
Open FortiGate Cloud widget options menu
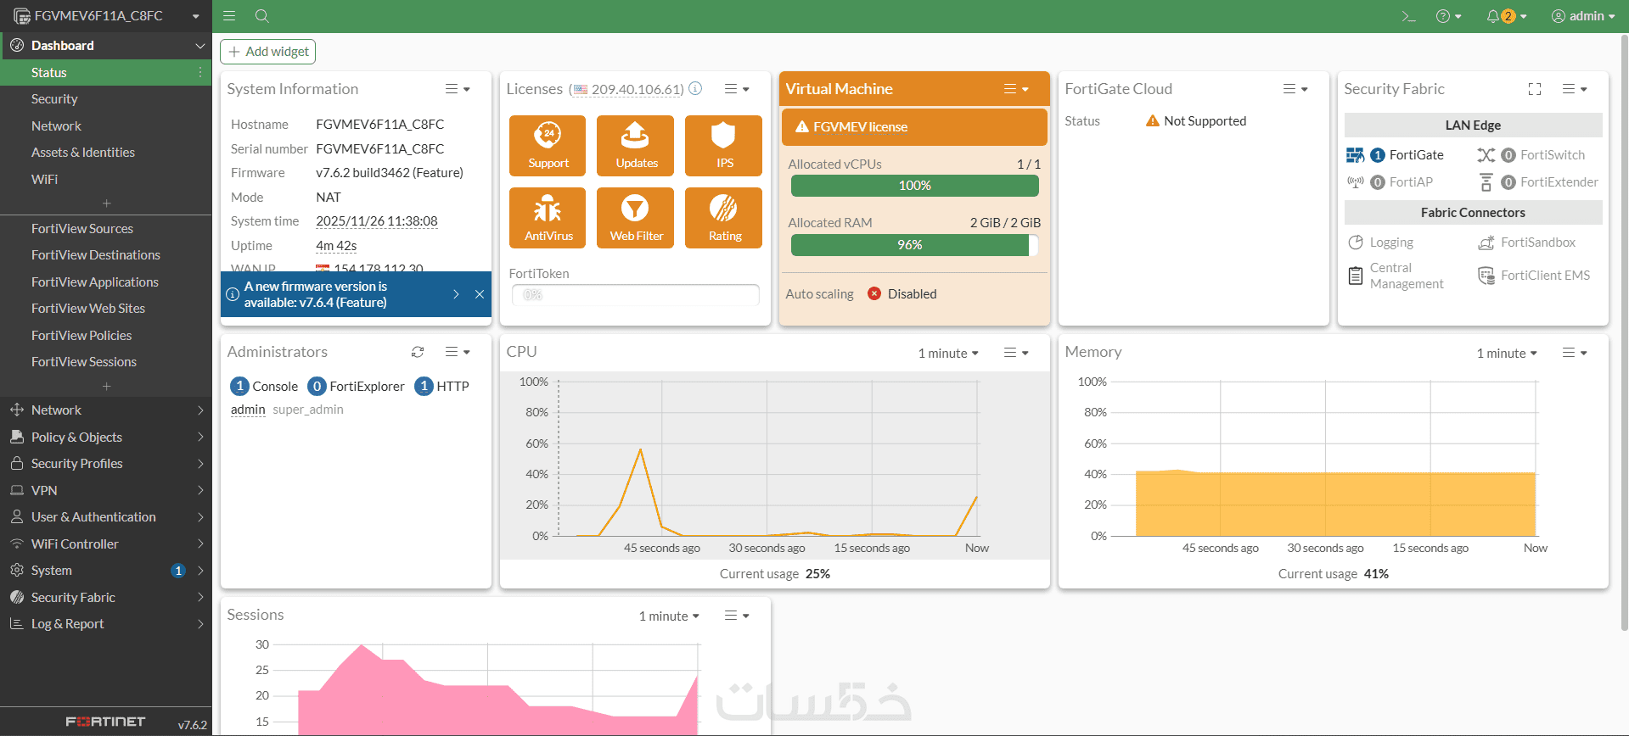1295,89
